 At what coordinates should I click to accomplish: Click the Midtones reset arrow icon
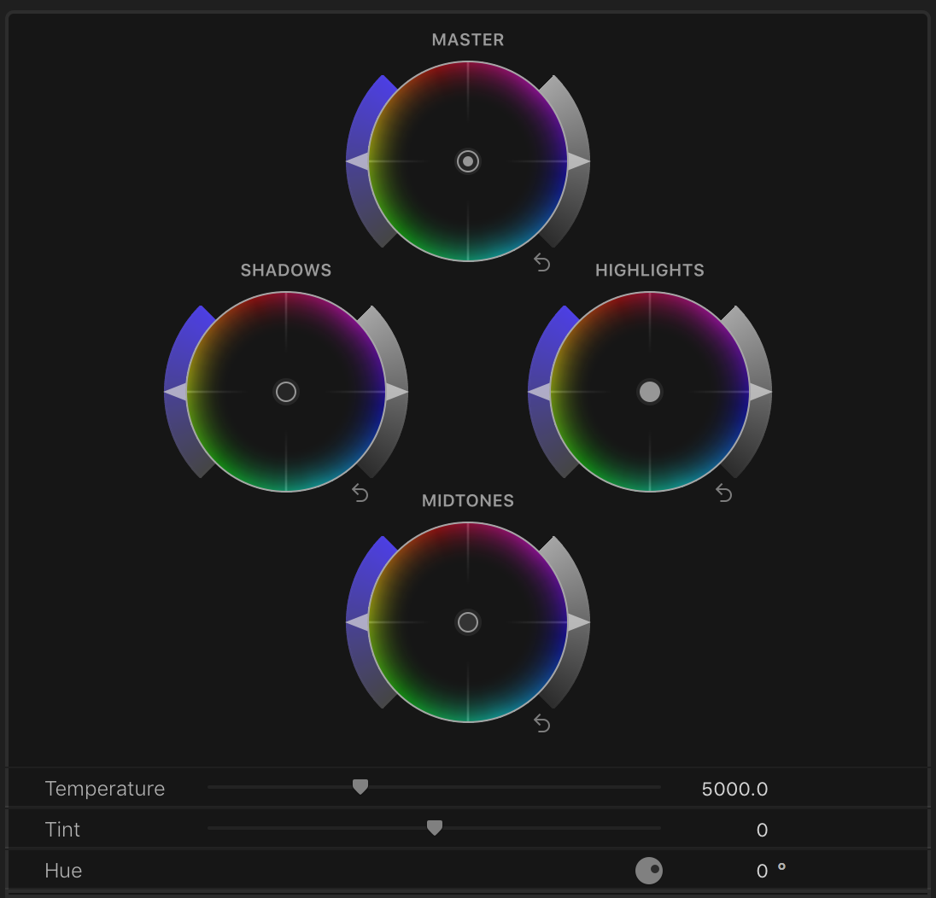click(542, 724)
